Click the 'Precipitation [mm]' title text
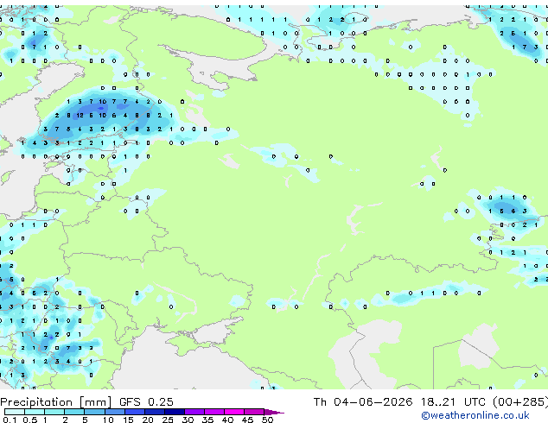 pyautogui.click(x=55, y=402)
